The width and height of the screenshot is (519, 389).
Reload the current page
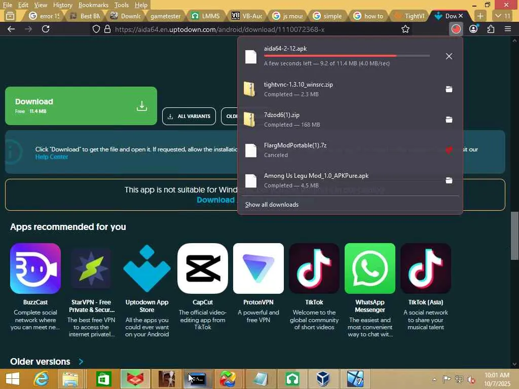tap(46, 29)
